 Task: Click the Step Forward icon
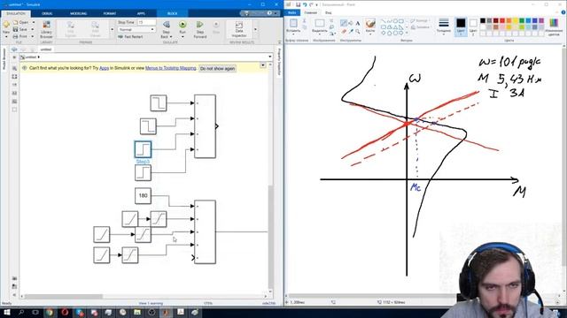coord(199,25)
